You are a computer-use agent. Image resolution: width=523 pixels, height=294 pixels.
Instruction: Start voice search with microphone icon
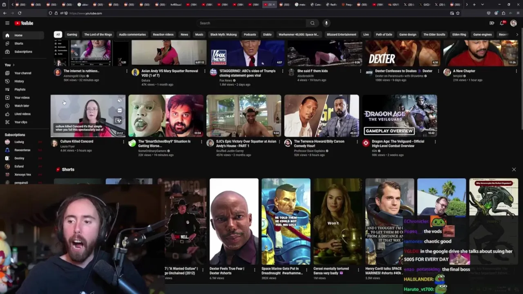pos(326,23)
